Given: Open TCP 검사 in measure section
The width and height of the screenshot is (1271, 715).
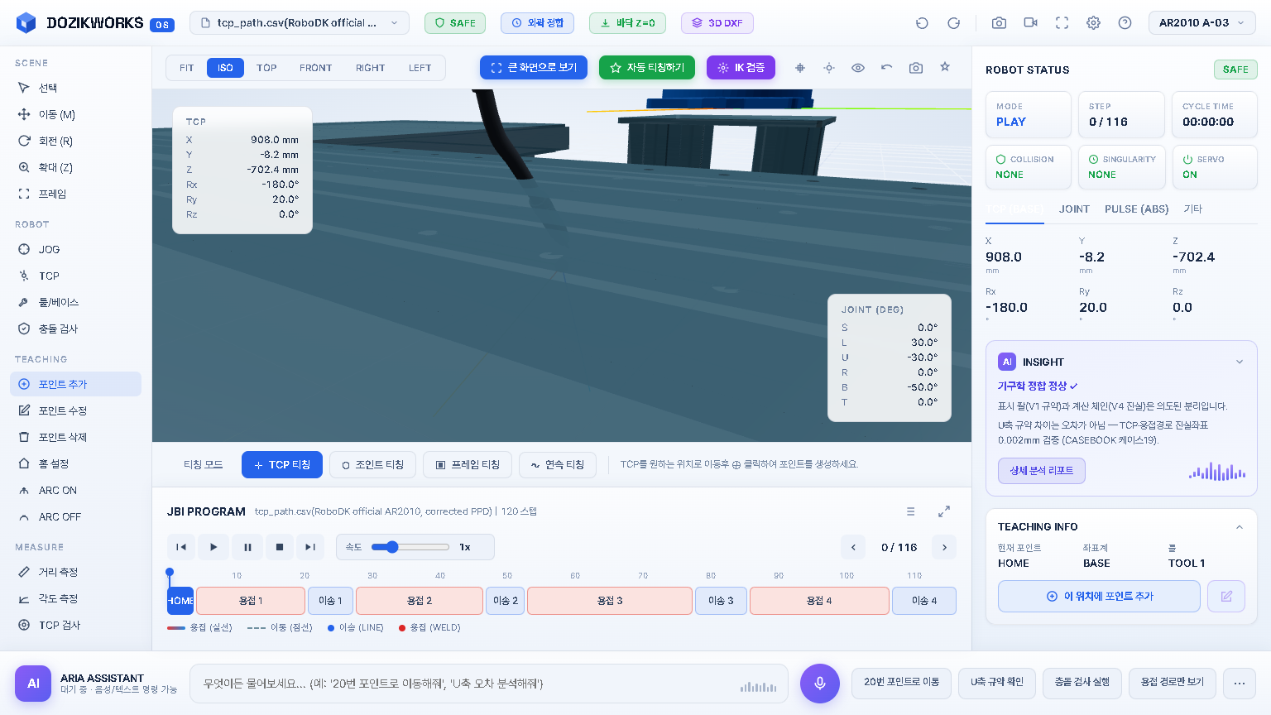Looking at the screenshot, I should pos(75,625).
